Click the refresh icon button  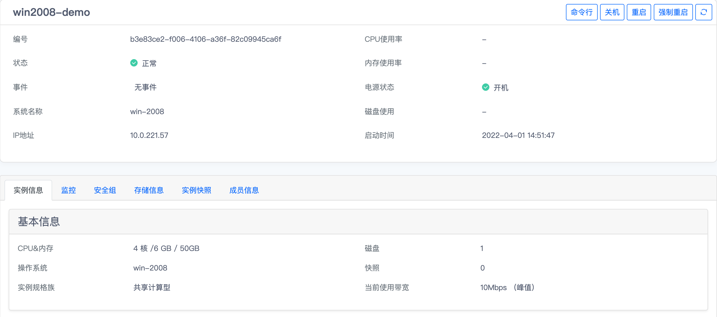tap(703, 12)
